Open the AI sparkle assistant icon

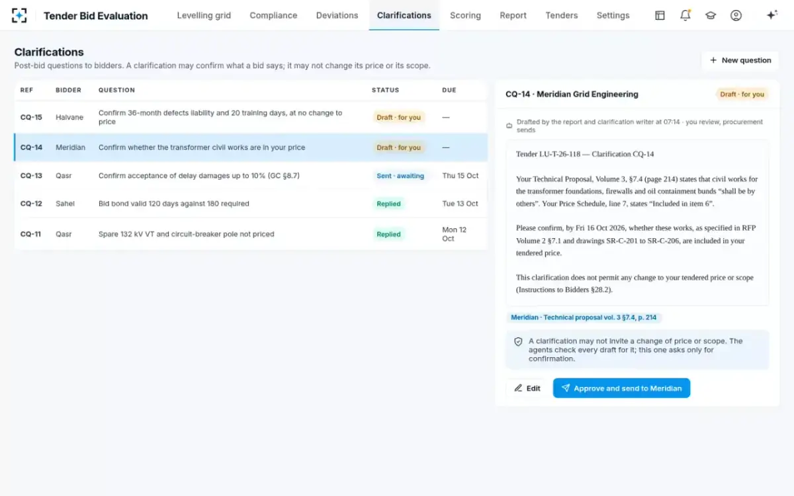(x=772, y=15)
